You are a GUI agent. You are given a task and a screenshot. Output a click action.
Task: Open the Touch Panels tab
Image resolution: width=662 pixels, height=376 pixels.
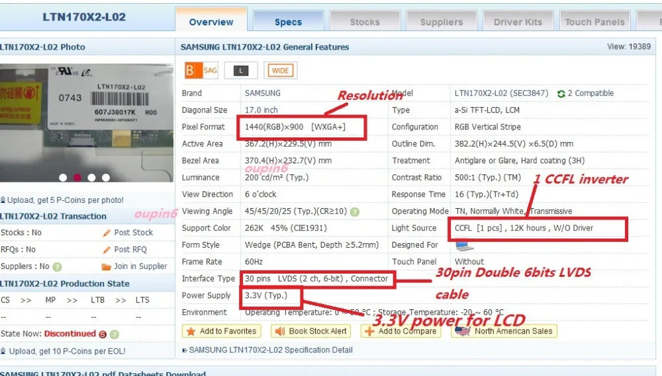coord(595,21)
